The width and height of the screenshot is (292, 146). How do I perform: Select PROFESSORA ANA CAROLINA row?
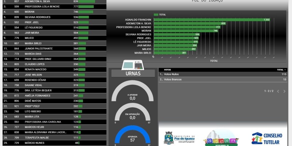point(54,122)
